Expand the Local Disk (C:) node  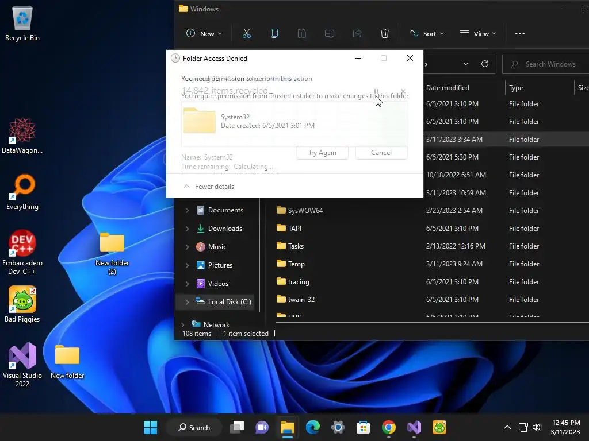pos(187,302)
